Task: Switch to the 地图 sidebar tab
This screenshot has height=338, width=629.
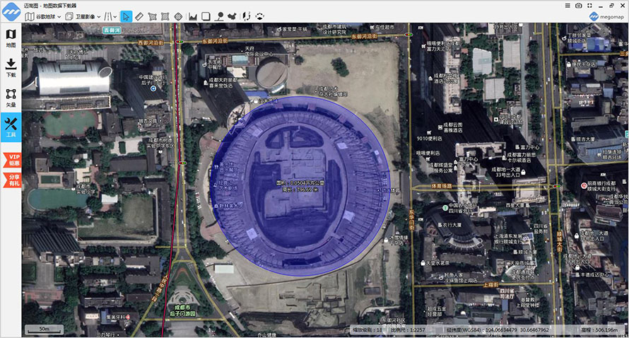Action: pos(11,38)
